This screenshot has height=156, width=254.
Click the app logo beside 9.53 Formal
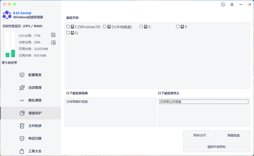(x=6, y=15)
